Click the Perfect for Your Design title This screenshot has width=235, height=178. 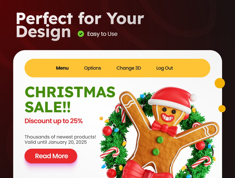click(x=80, y=26)
